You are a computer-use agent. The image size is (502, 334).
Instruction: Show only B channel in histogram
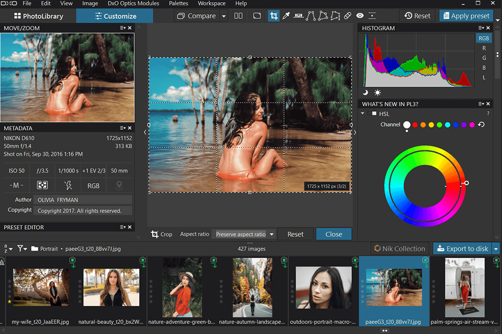coord(484,68)
